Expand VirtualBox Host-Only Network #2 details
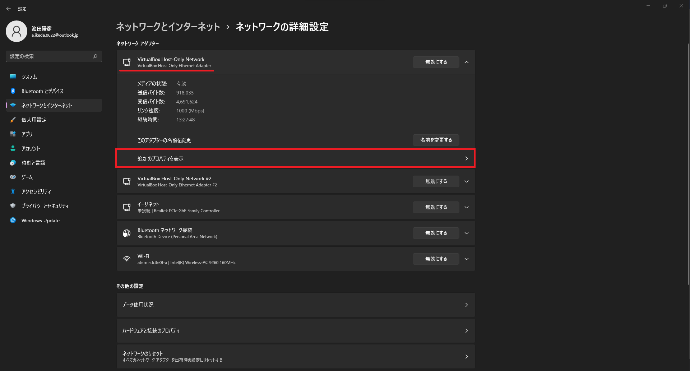The height and width of the screenshot is (371, 690). [x=467, y=181]
